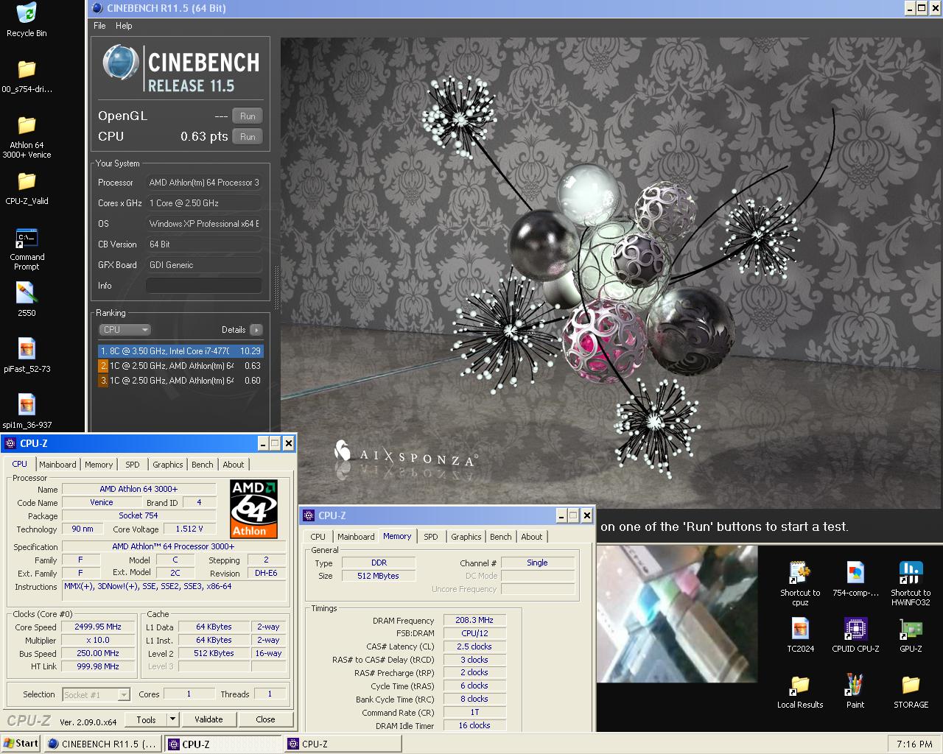Click the Tools button in CPU-Z
Viewport: 943px width, 754px height.
coord(146,719)
